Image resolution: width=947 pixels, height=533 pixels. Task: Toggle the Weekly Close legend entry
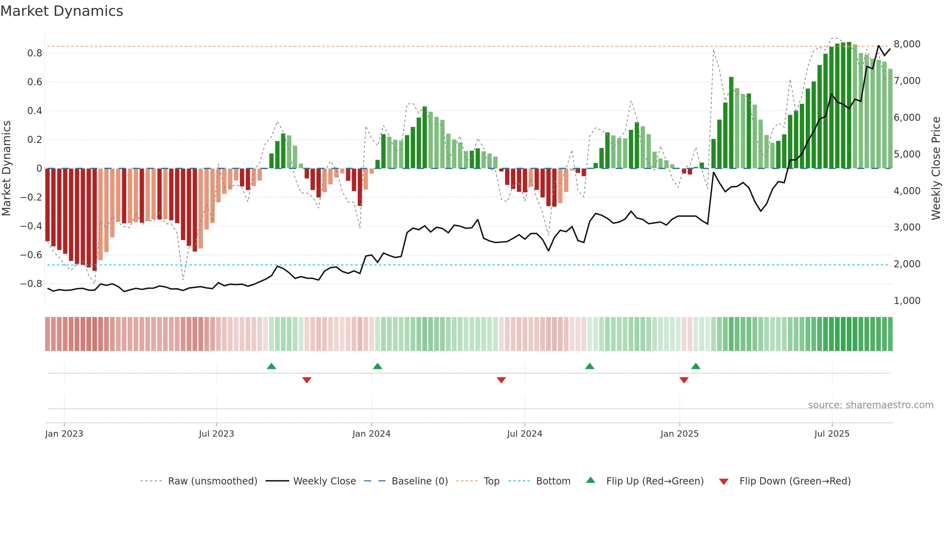pos(311,481)
